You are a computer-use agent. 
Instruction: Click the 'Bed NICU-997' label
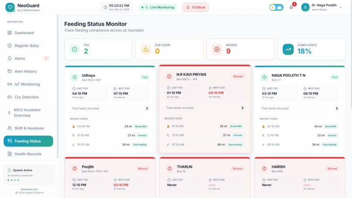click(x=91, y=80)
